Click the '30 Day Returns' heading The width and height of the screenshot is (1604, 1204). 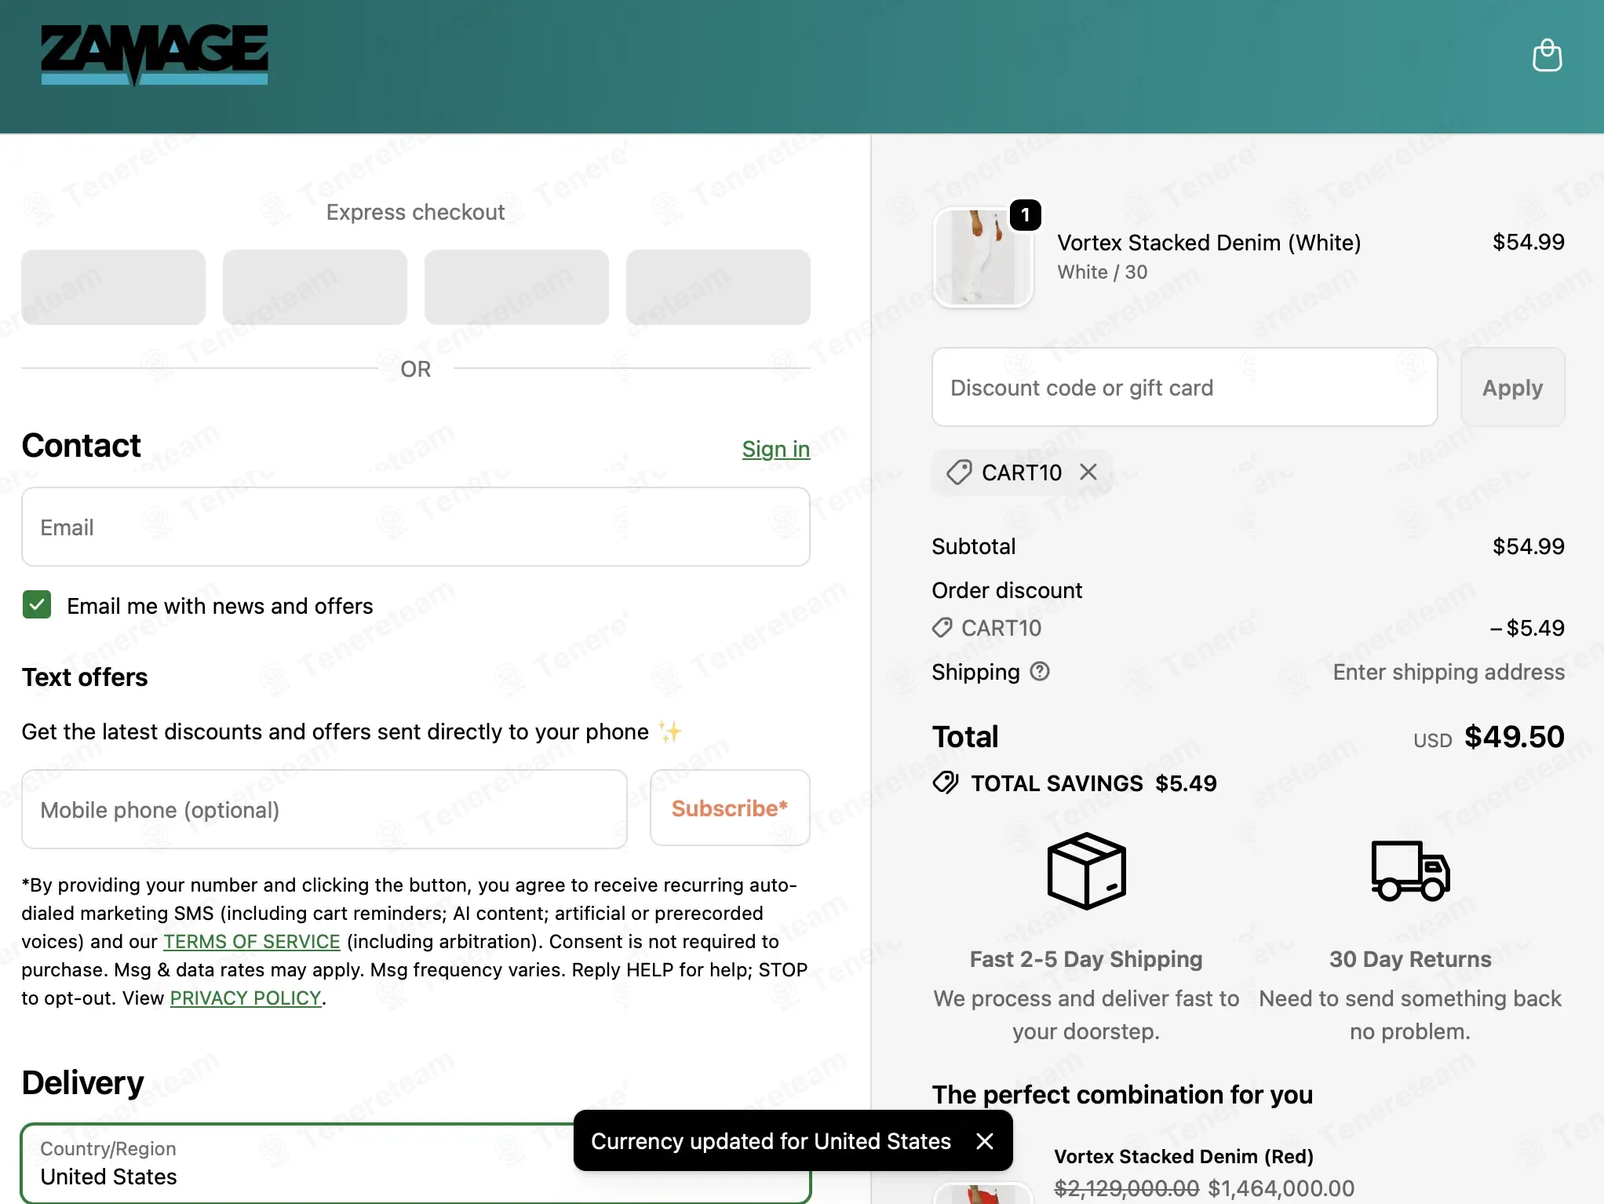(1410, 959)
